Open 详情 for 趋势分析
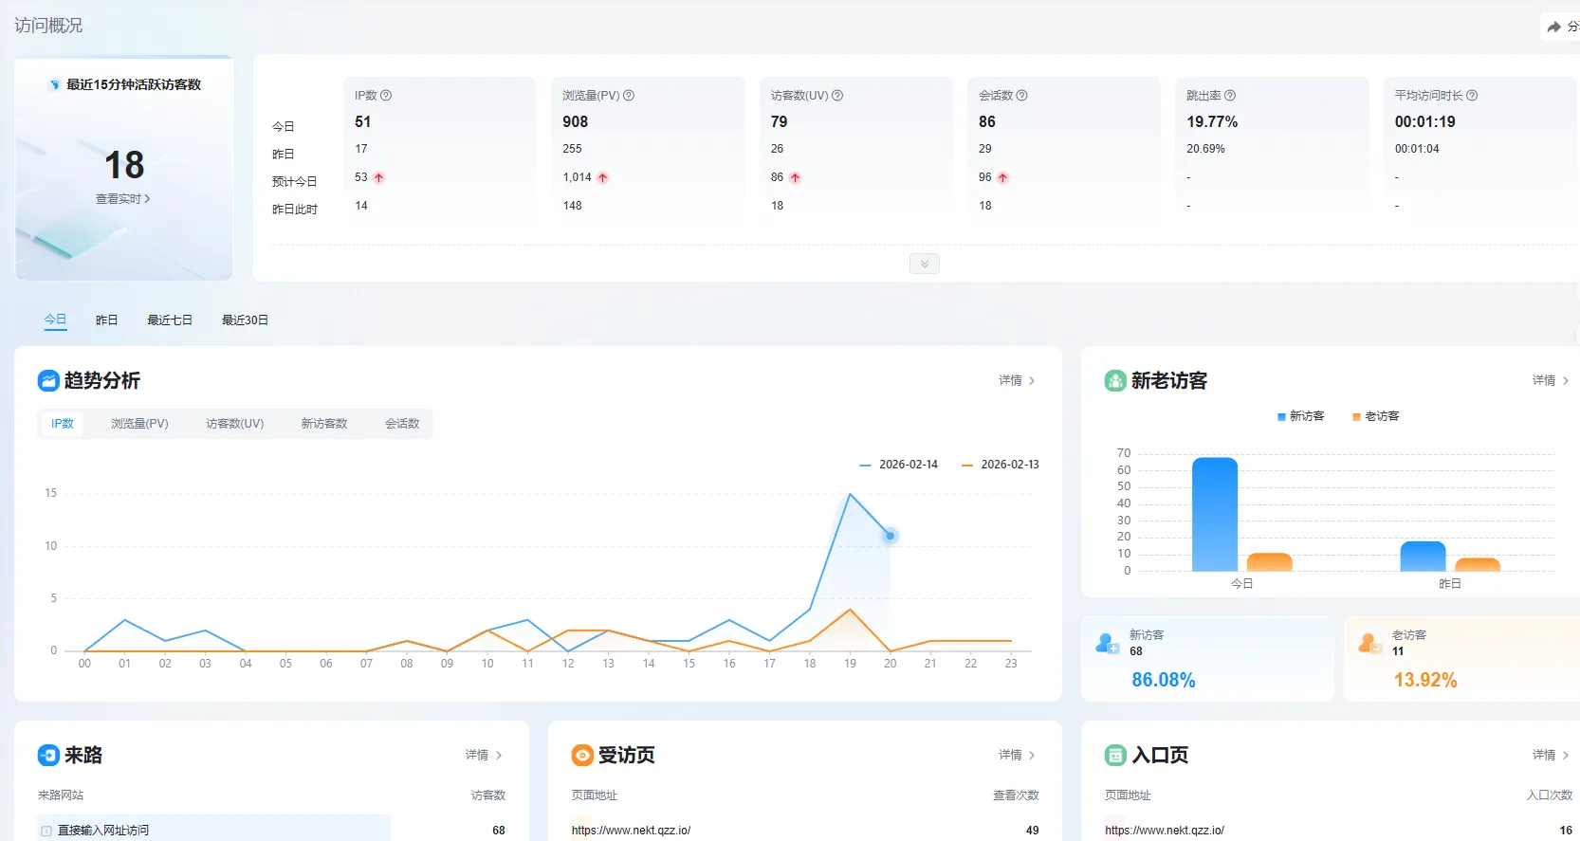The width and height of the screenshot is (1580, 841). (1016, 380)
